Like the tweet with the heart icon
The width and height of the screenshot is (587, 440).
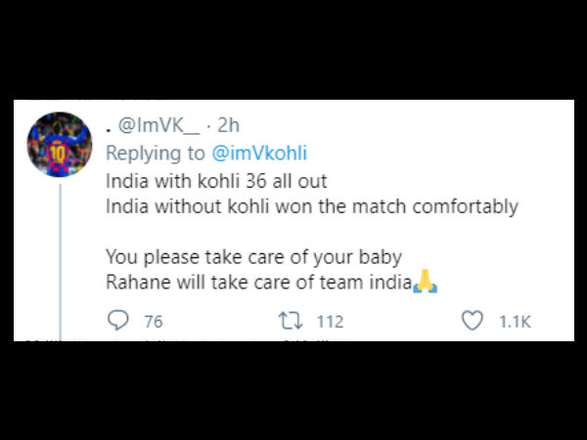[474, 321]
